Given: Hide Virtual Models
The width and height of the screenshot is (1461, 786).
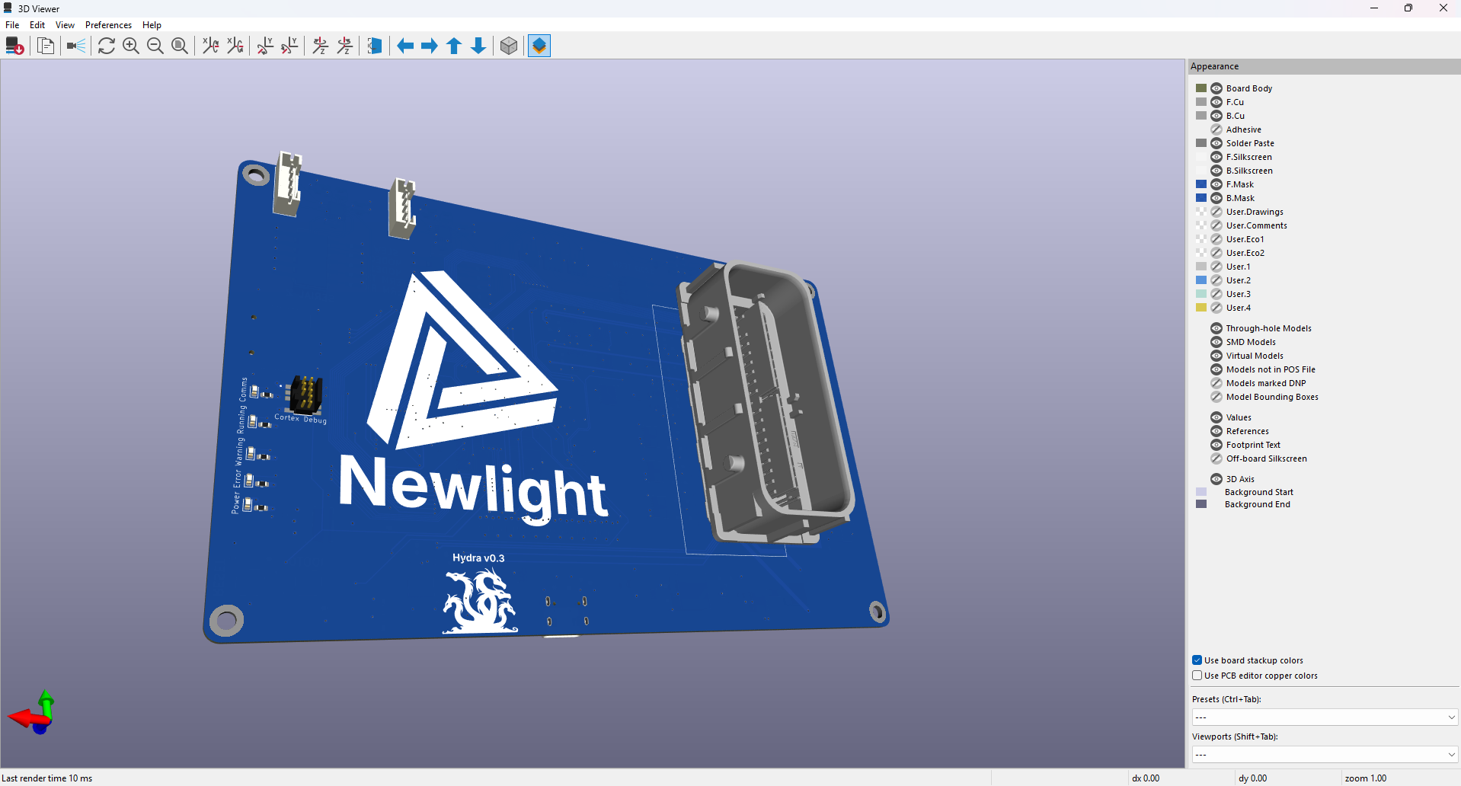Looking at the screenshot, I should 1216,356.
